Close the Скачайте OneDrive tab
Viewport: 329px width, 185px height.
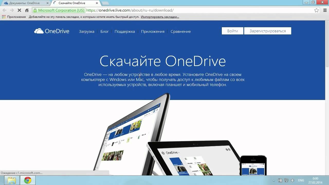coord(97,3)
